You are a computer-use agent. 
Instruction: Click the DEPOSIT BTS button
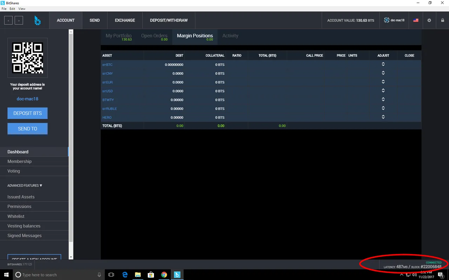coord(27,113)
